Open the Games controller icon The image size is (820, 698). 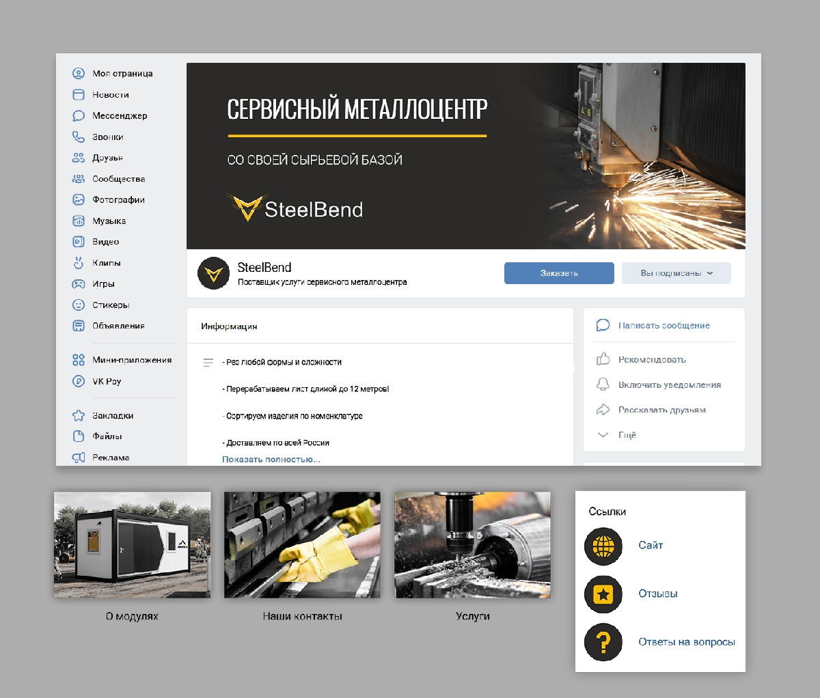[x=79, y=284]
